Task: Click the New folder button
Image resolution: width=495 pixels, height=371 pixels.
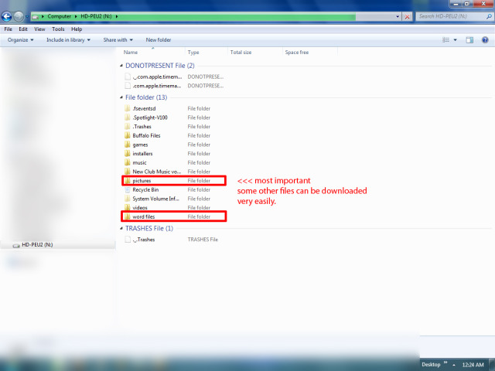Action: click(x=159, y=39)
